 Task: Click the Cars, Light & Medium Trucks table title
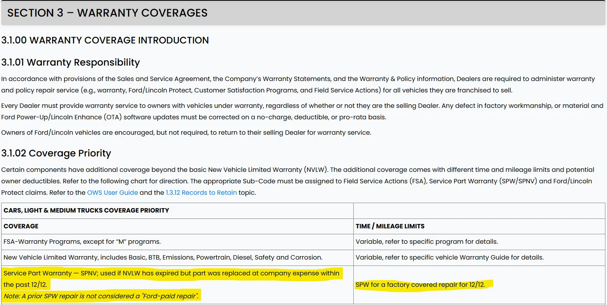point(86,211)
